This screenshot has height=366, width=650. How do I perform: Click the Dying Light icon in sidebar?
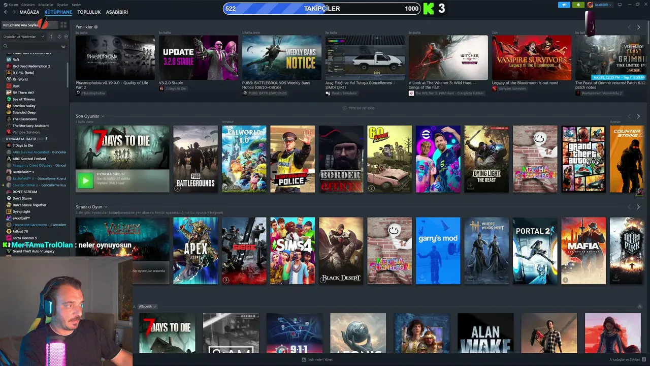[x=9, y=211]
